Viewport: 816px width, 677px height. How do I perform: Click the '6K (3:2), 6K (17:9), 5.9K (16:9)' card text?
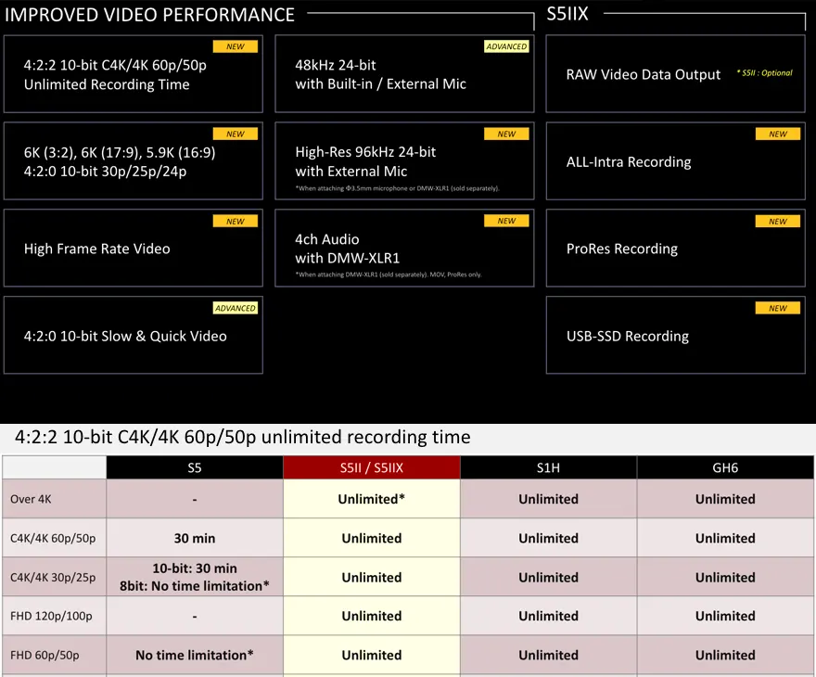pos(120,152)
